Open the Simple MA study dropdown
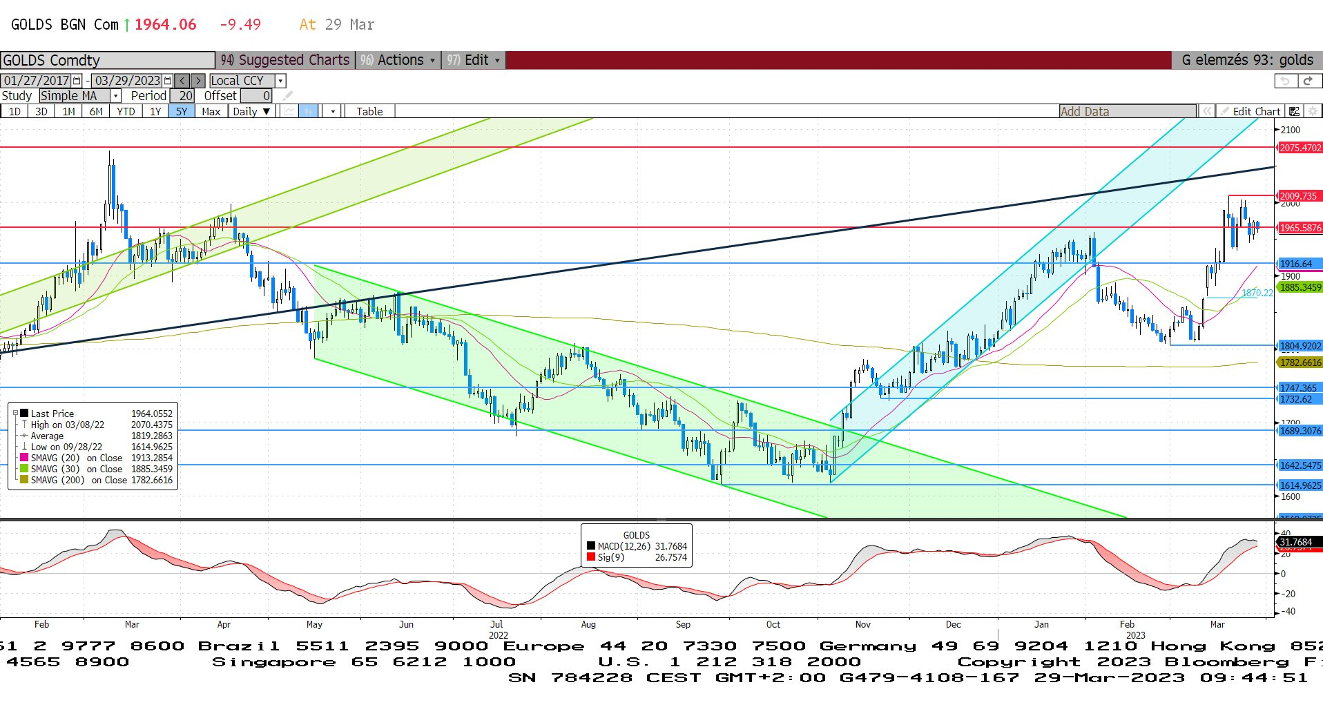Viewport: 1323px width, 716px height. click(x=116, y=96)
